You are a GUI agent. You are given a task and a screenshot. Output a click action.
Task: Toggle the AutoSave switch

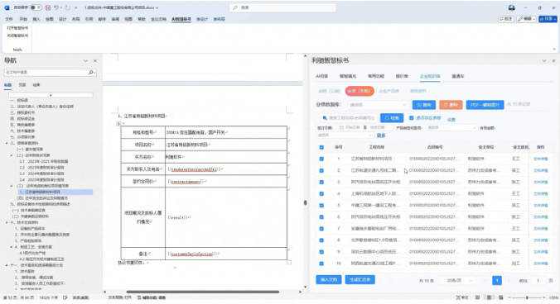tap(36, 7)
